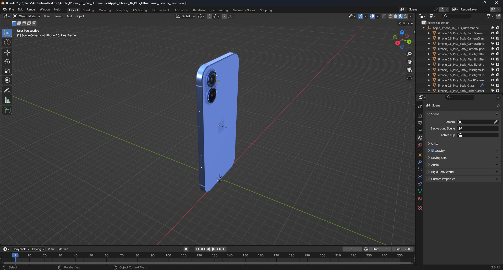Select the Transform tool
503x270 pixels.
point(7,80)
